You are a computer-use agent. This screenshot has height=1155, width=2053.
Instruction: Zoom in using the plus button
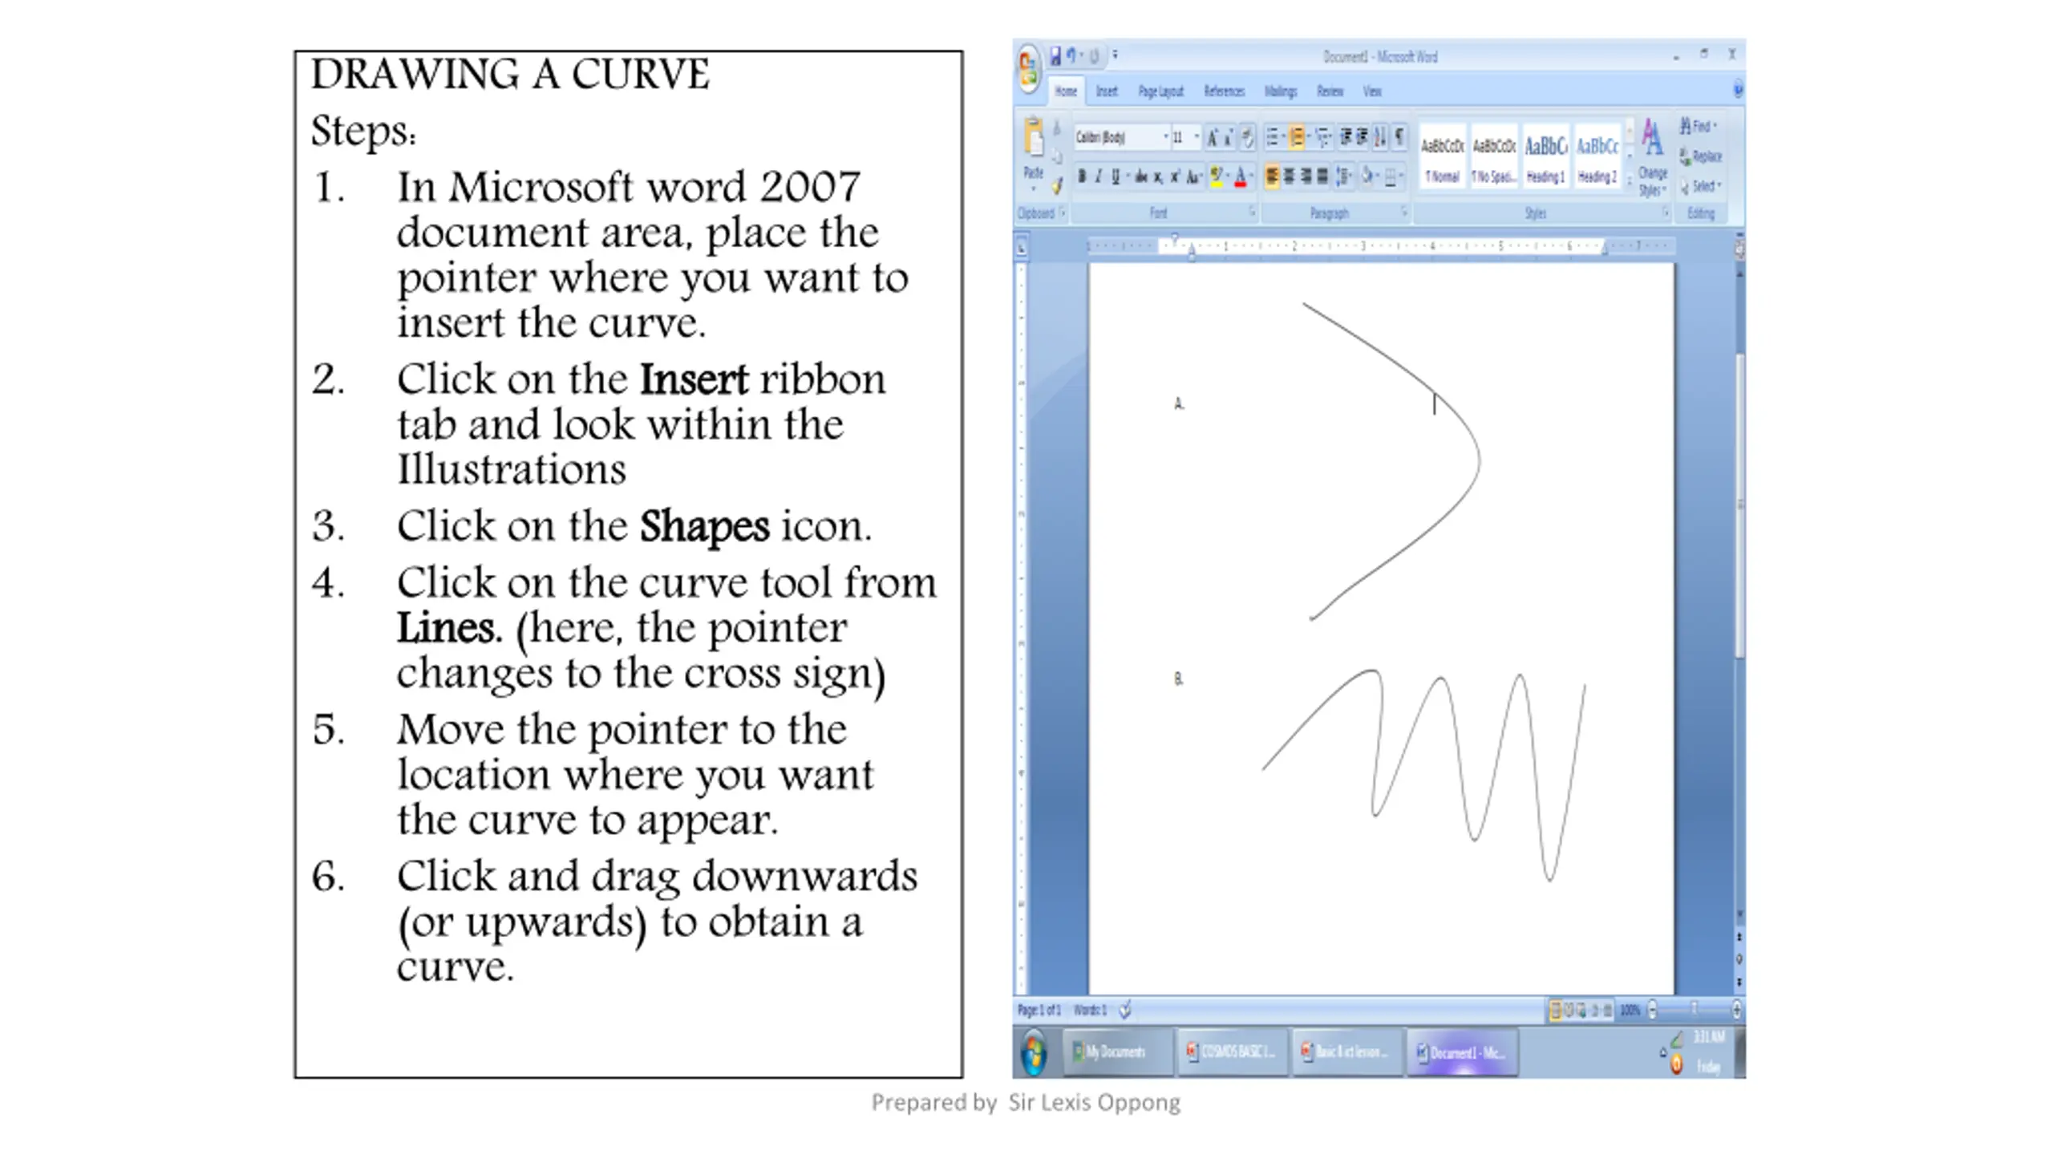coord(1737,1010)
